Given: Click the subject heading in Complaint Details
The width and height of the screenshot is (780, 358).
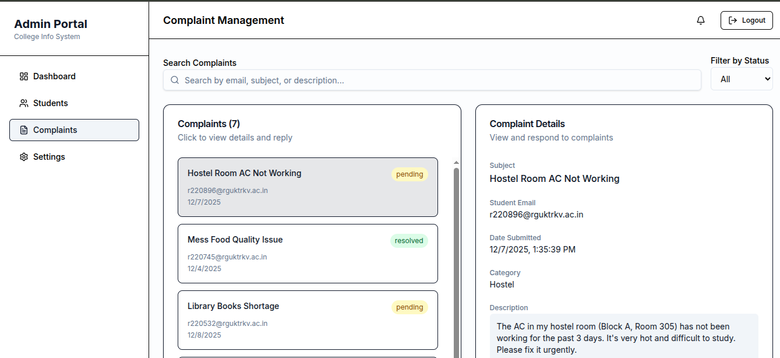Looking at the screenshot, I should [x=555, y=178].
